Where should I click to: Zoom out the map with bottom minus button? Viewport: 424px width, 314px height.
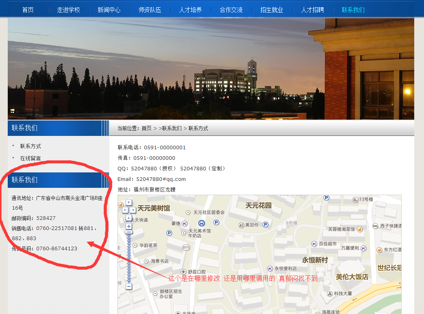tap(129, 286)
